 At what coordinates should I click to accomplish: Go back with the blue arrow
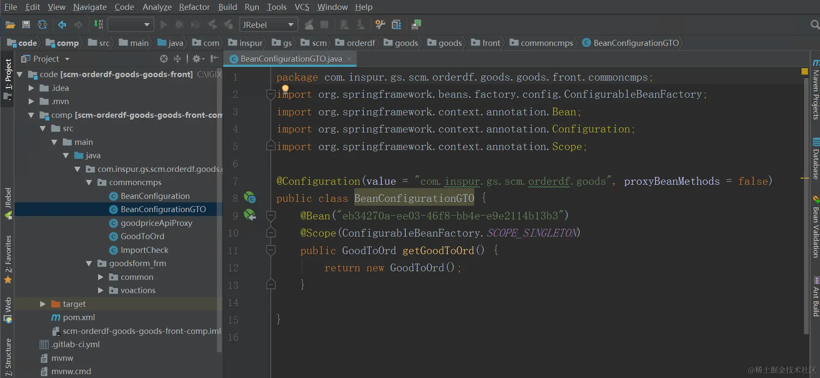pos(62,25)
